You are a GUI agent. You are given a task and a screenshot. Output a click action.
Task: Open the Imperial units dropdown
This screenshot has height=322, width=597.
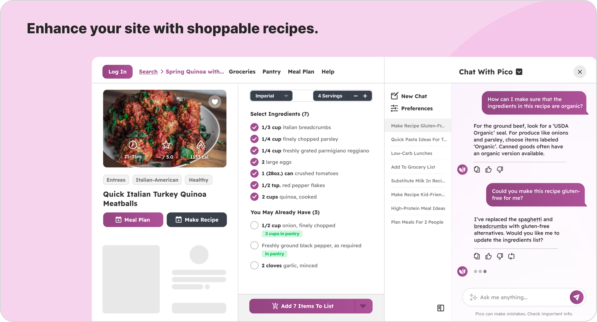tap(286, 96)
